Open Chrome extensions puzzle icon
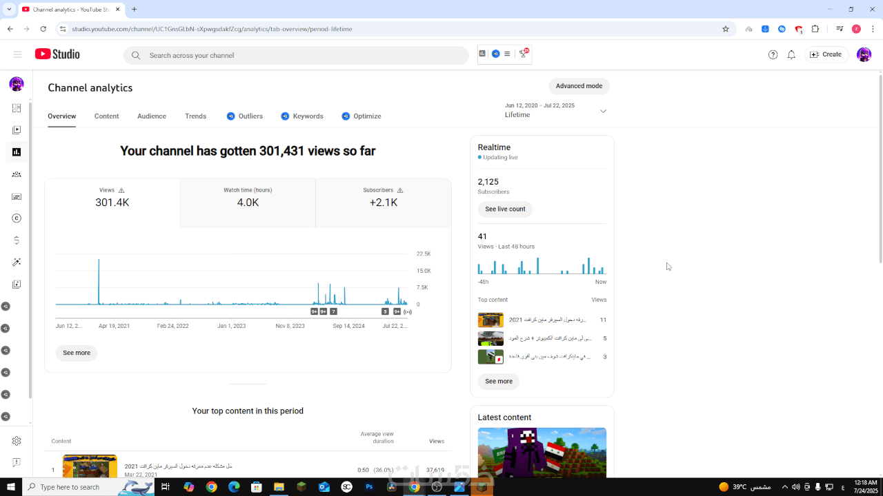Image resolution: width=883 pixels, height=496 pixels. click(815, 29)
